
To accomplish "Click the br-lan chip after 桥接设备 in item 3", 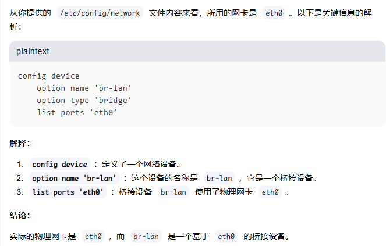I will (173, 192).
